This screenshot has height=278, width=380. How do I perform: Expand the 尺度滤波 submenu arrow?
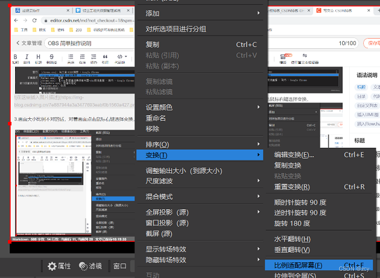click(259, 180)
